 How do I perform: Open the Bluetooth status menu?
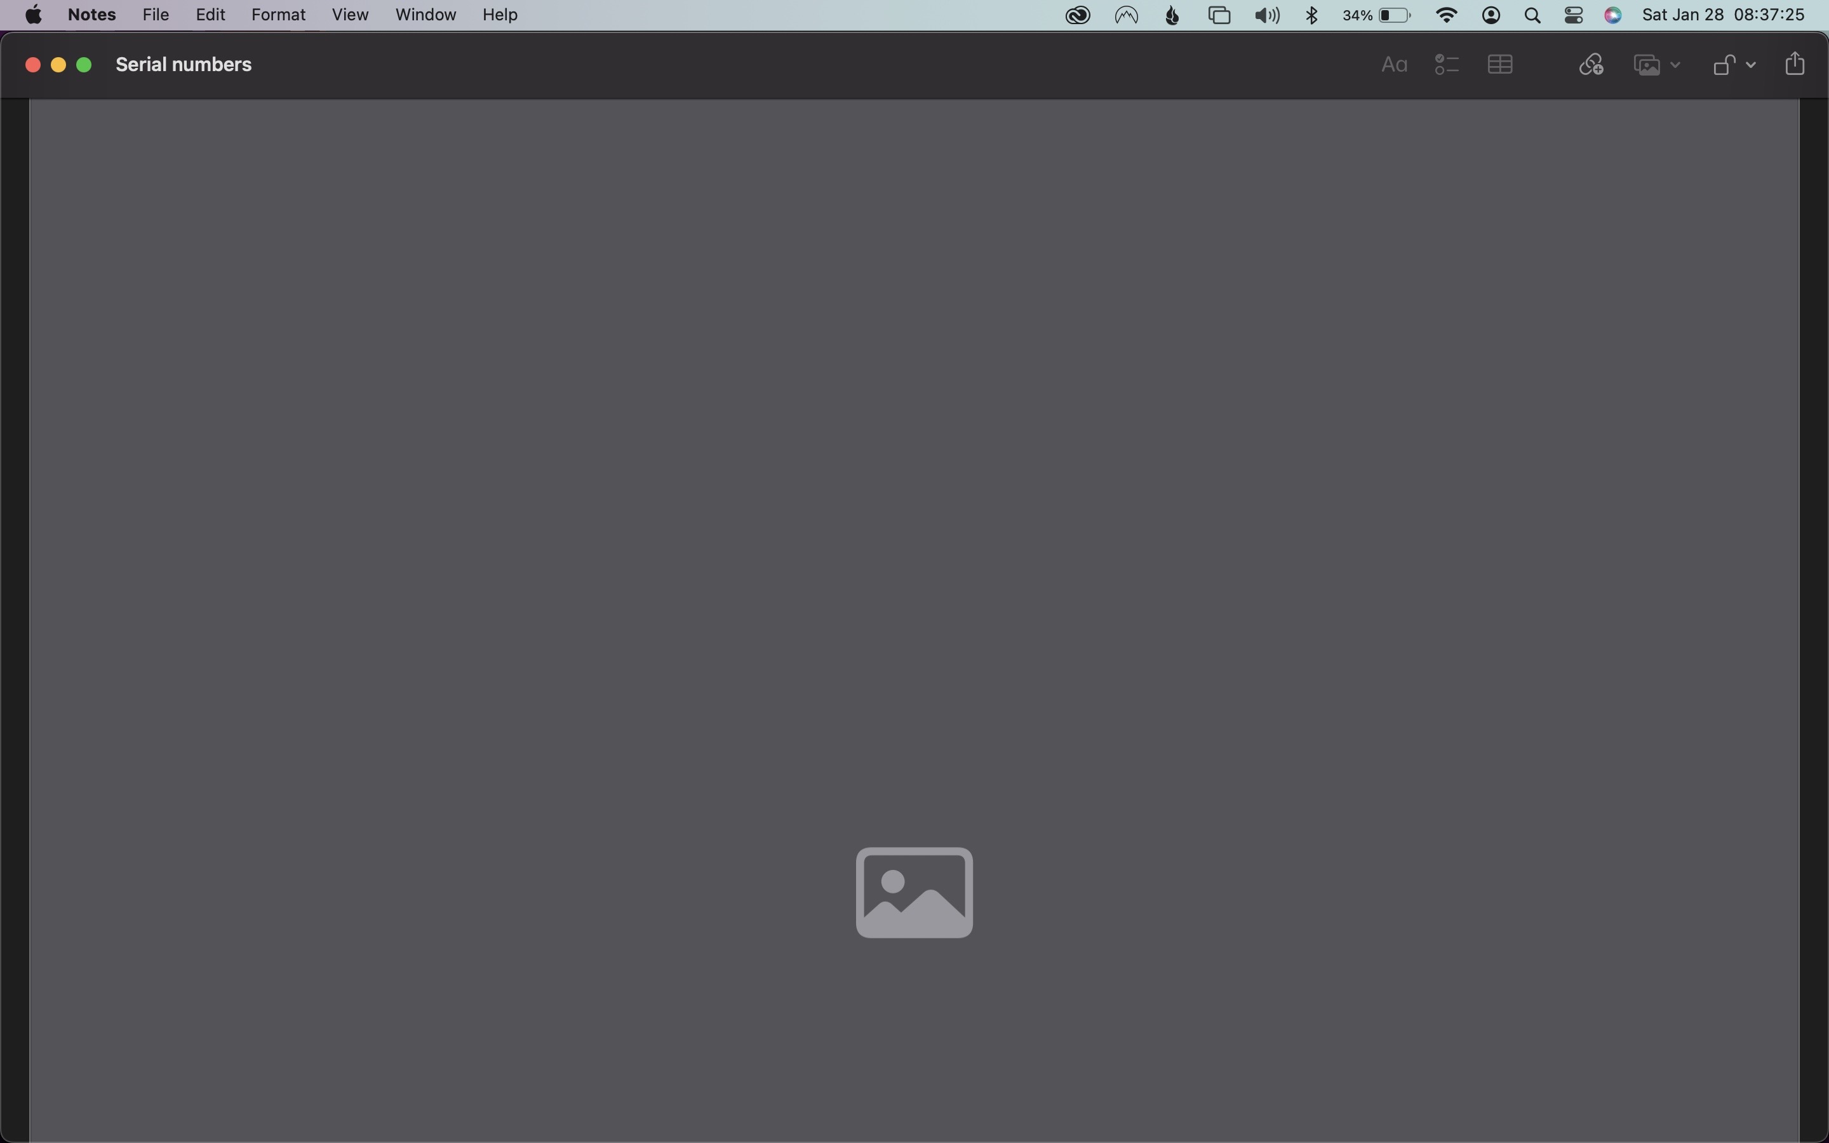(1311, 15)
